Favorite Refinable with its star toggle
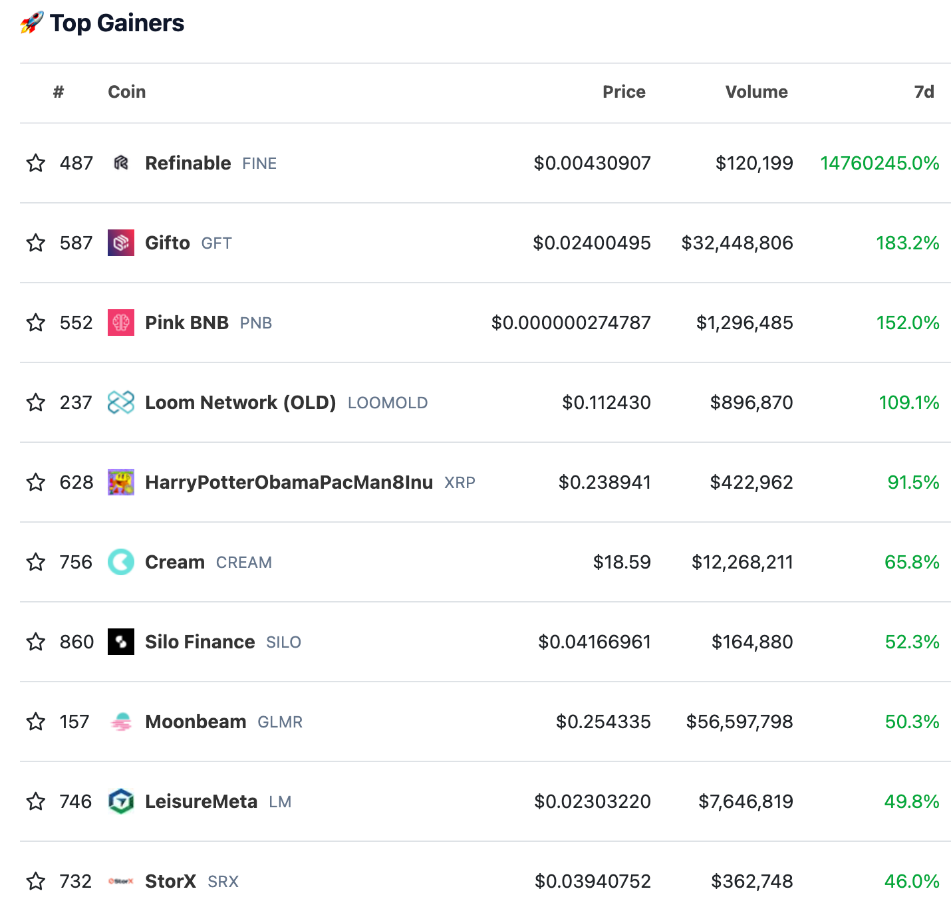Screen dimensions: 951x919 pyautogui.click(x=36, y=163)
